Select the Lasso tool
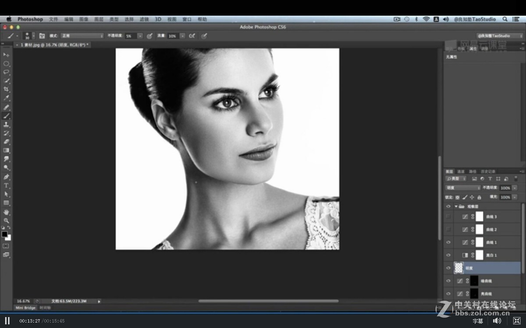Image resolution: width=526 pixels, height=328 pixels. tap(6, 72)
